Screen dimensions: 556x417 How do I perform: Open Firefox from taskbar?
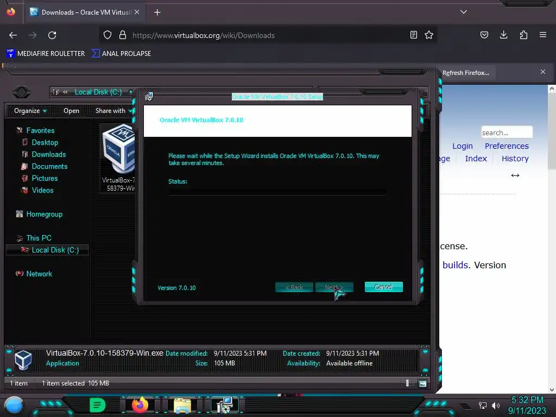pyautogui.click(x=140, y=405)
